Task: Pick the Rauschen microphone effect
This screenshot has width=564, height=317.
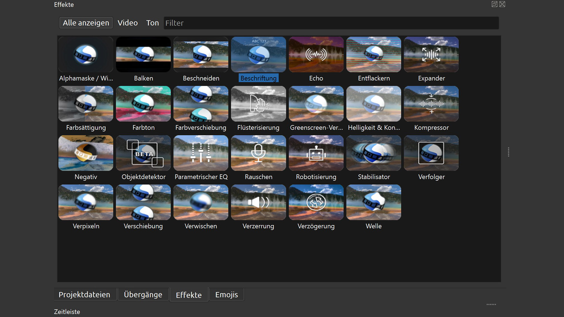Action: [x=258, y=153]
